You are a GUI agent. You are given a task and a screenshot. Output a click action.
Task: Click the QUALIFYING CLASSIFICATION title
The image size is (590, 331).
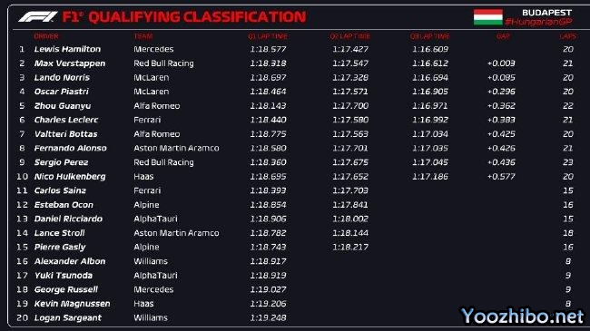[197, 17]
